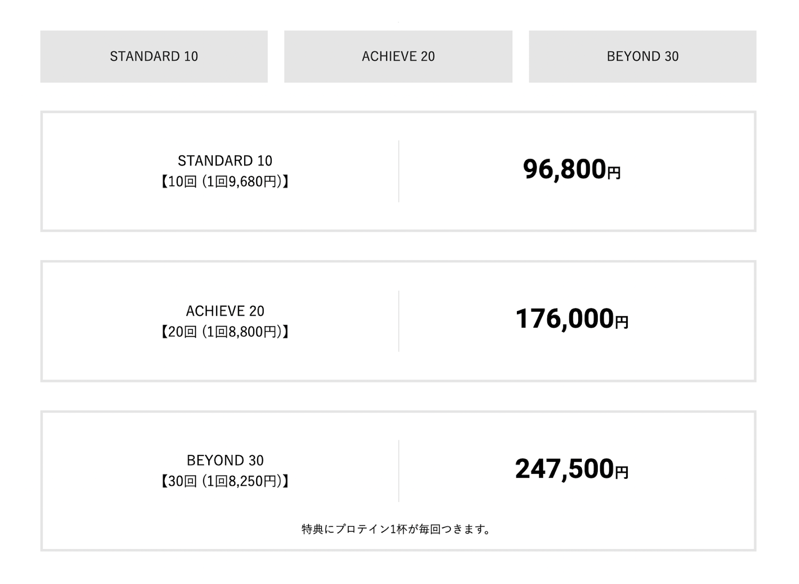Click the 30回 (1回8,250円) session details

point(225,481)
